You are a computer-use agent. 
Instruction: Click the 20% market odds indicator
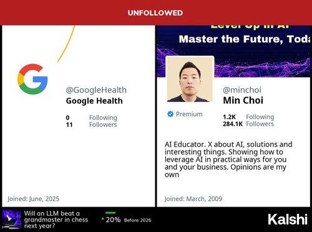(113, 220)
